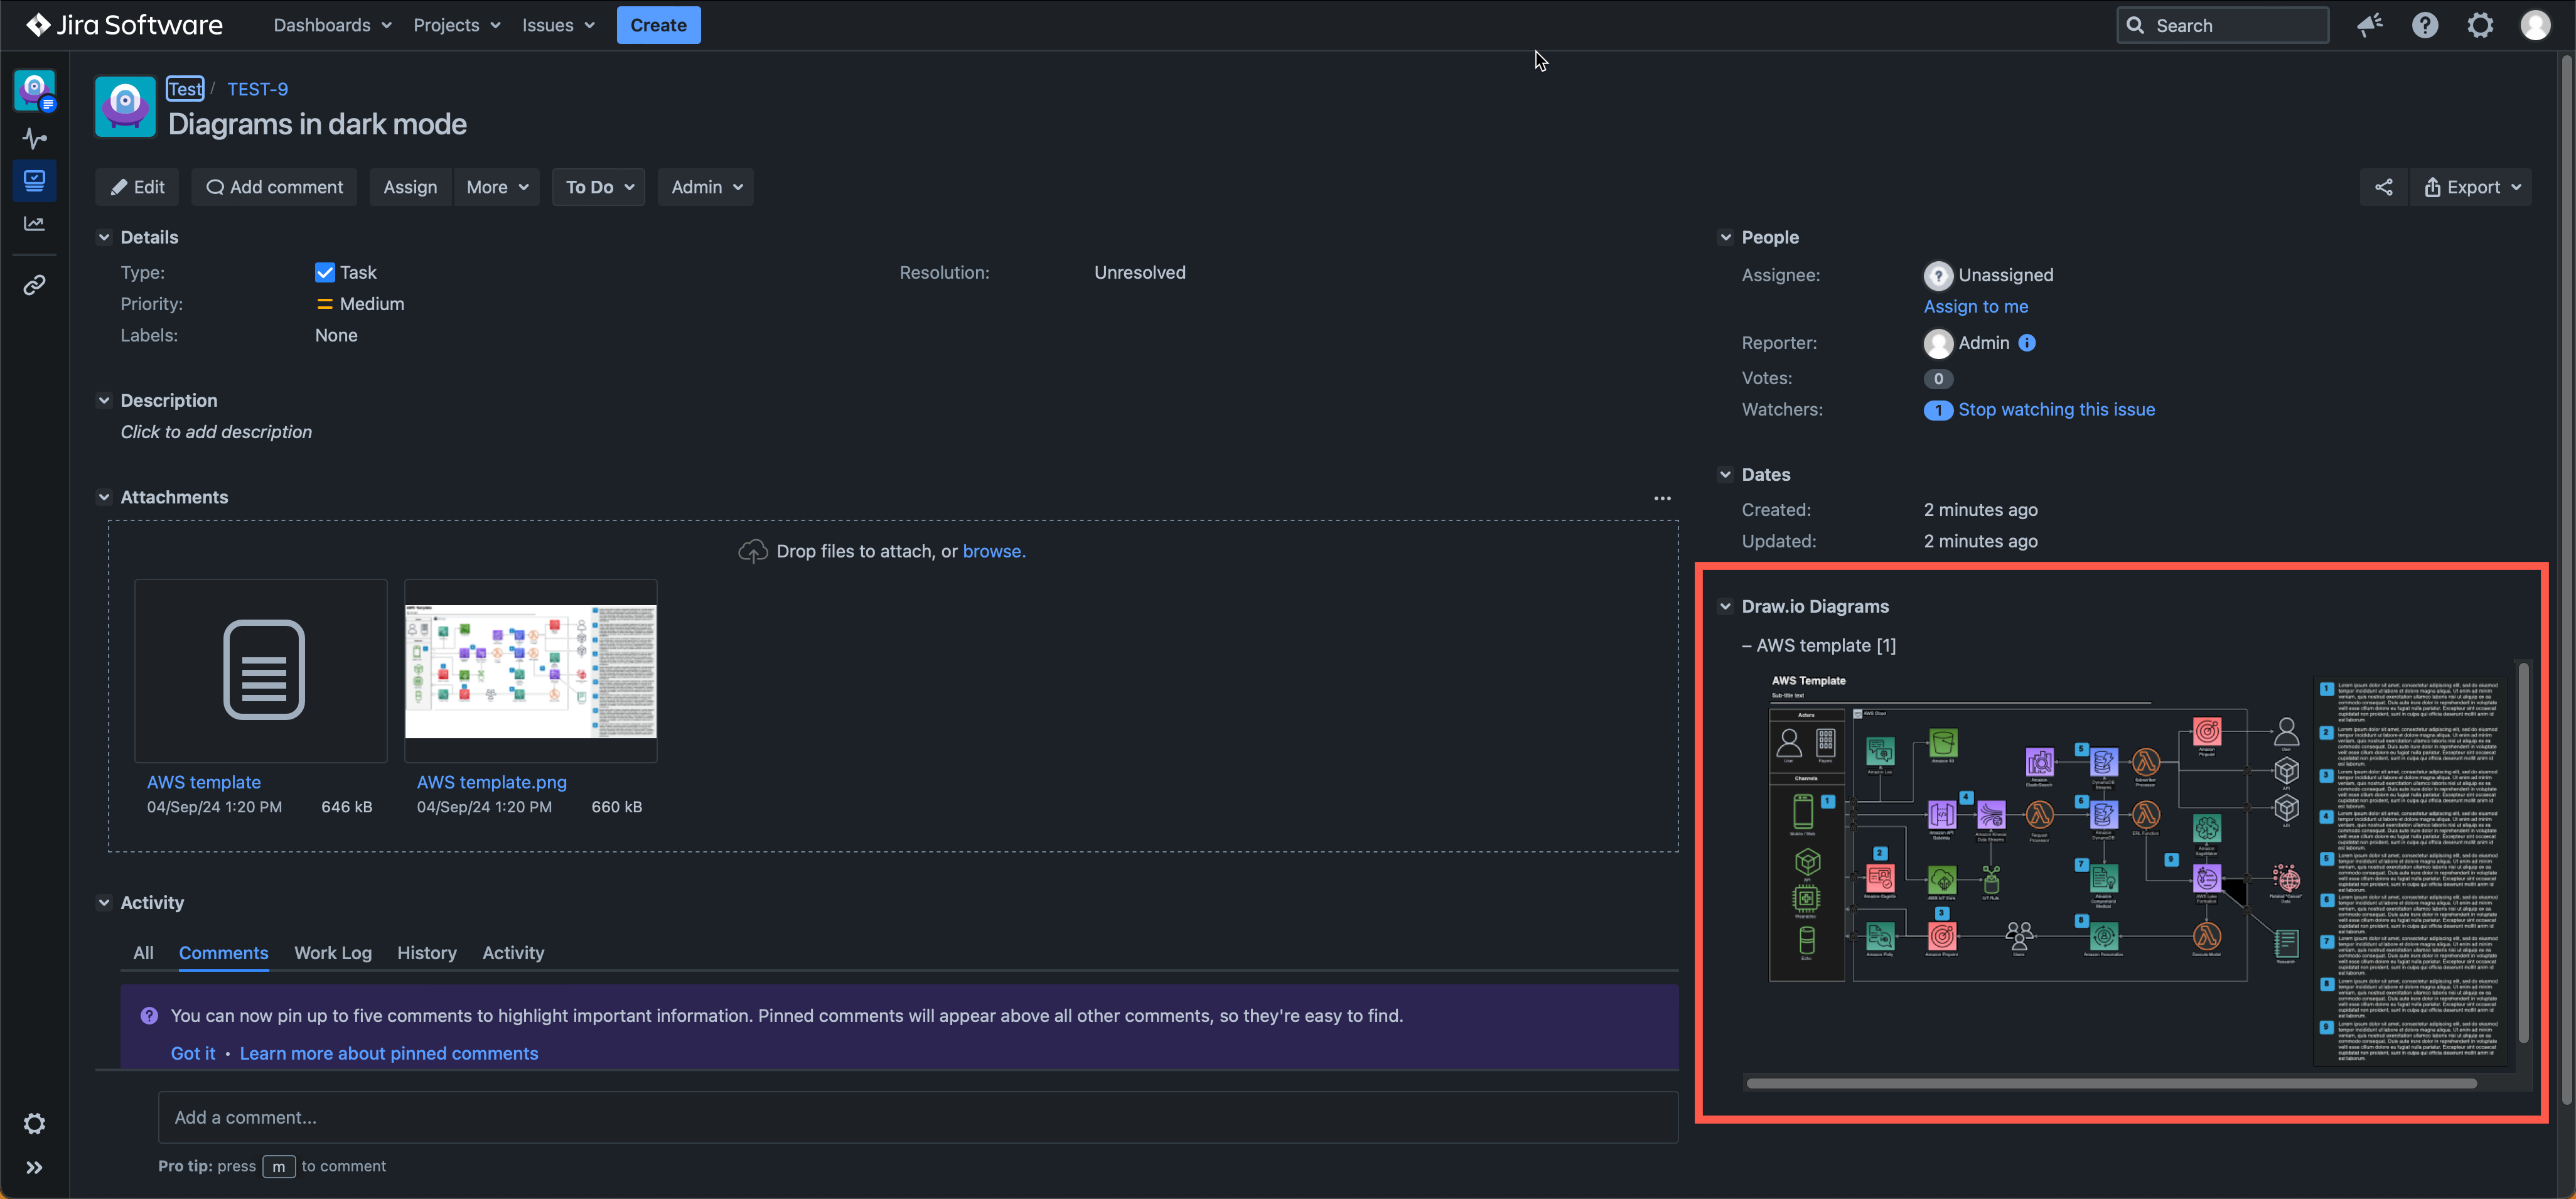Toggle the Task type checkbox
The image size is (2576, 1199).
tap(324, 271)
